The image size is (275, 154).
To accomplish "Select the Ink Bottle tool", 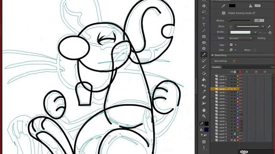I will pyautogui.click(x=204, y=86).
